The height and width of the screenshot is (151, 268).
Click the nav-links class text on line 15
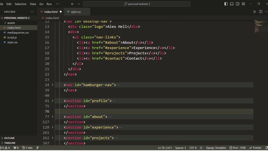pyautogui.click(x=106, y=37)
